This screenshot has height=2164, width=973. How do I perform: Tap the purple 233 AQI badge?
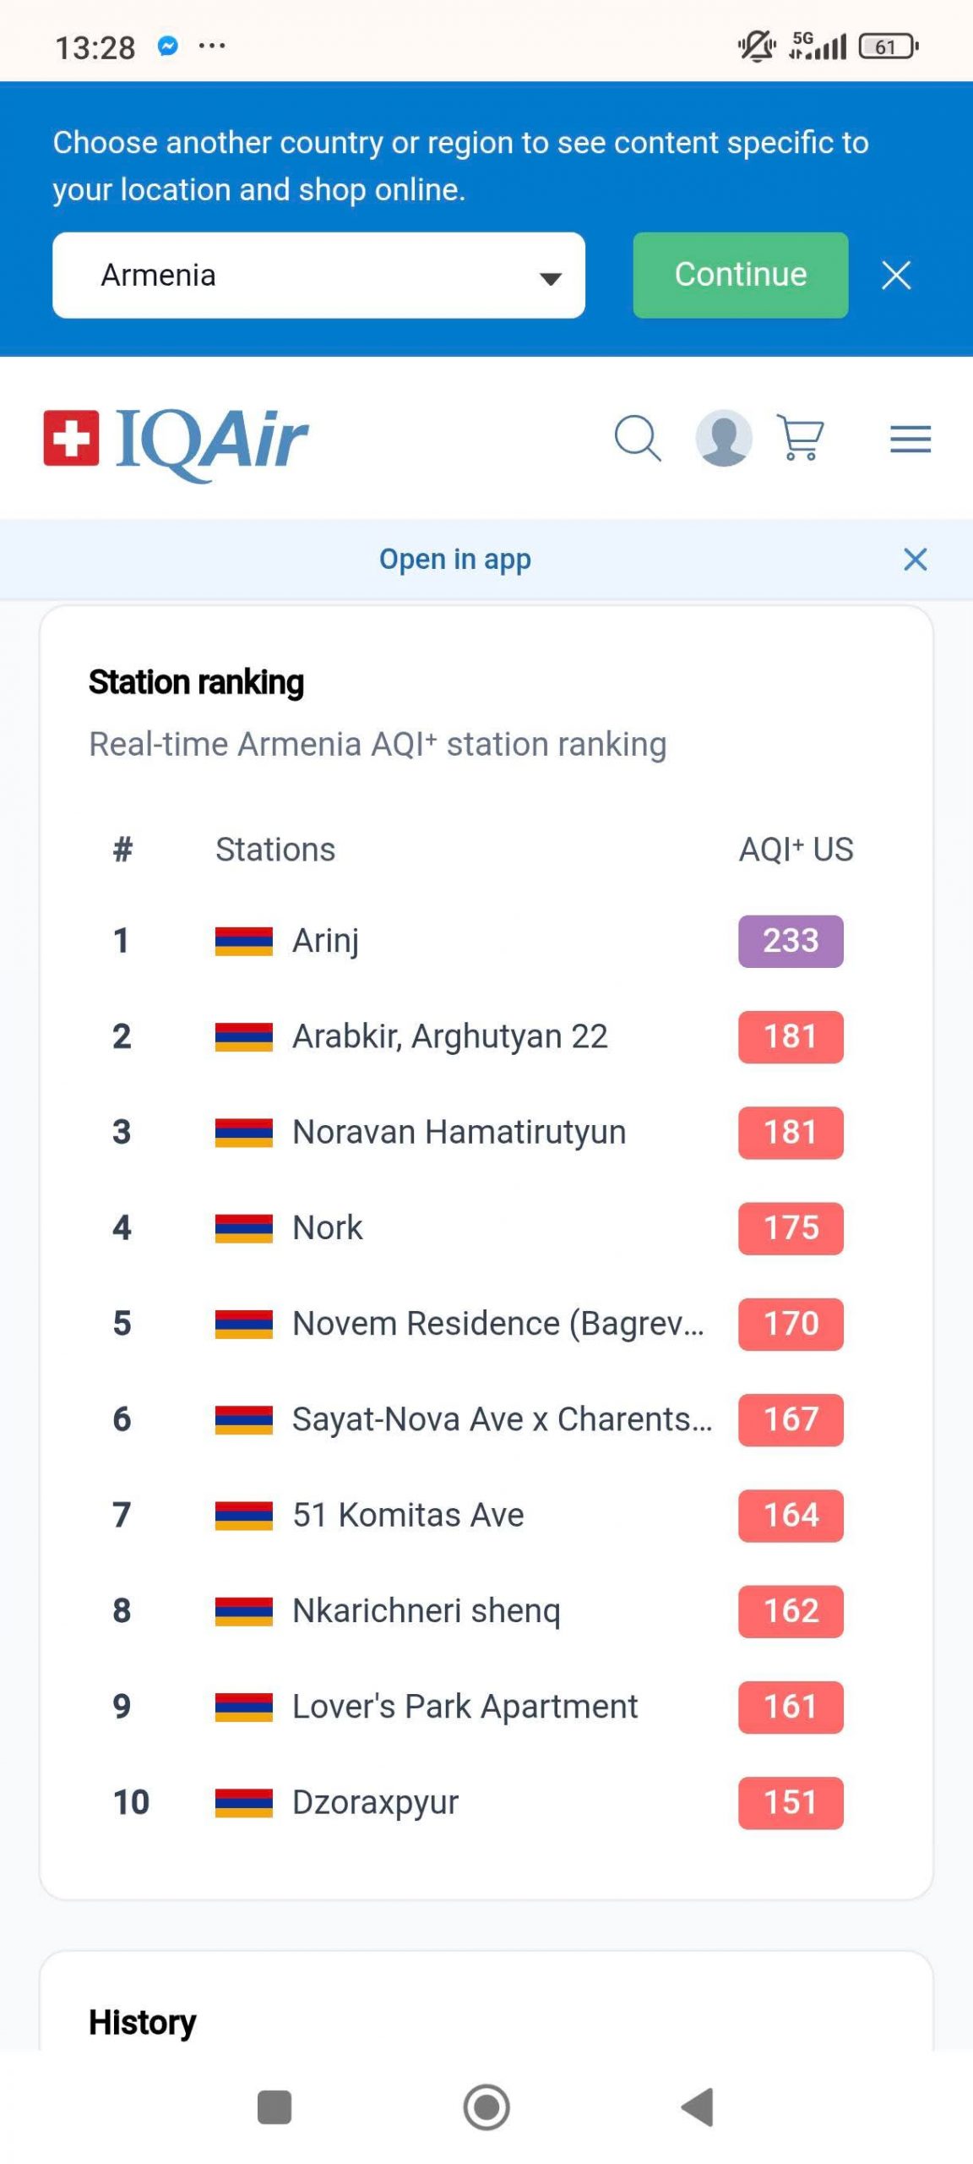(790, 941)
